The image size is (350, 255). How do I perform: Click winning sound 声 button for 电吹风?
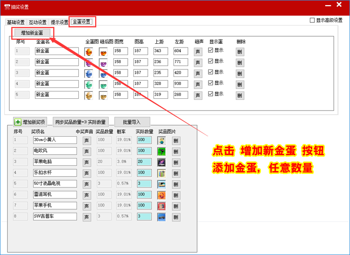click(87, 152)
